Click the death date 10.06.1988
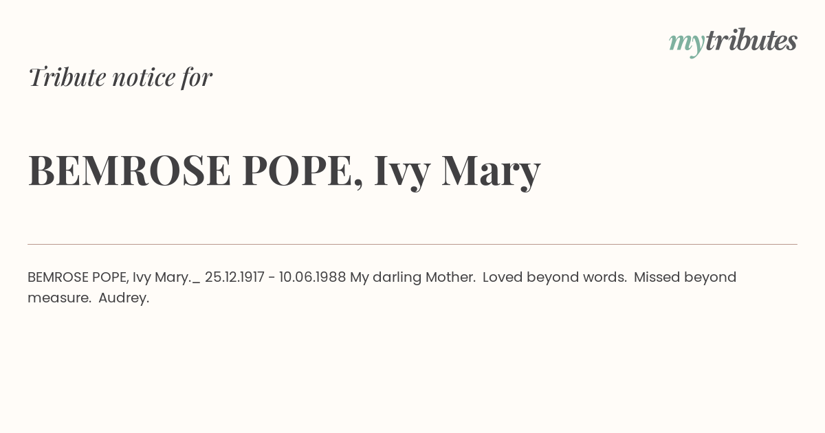Image resolution: width=825 pixels, height=433 pixels. (x=312, y=277)
